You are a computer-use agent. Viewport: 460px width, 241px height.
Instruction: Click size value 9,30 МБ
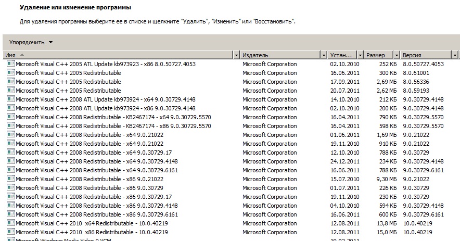tap(386, 179)
